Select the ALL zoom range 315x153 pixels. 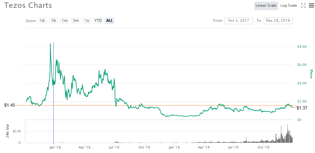[109, 21]
